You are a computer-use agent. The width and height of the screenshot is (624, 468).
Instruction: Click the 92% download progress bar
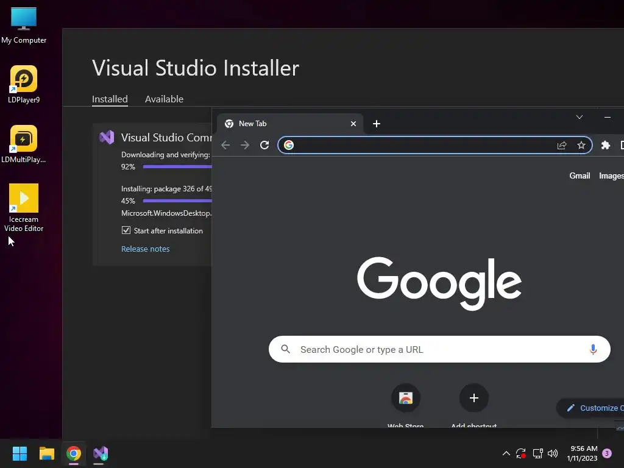[177, 167]
